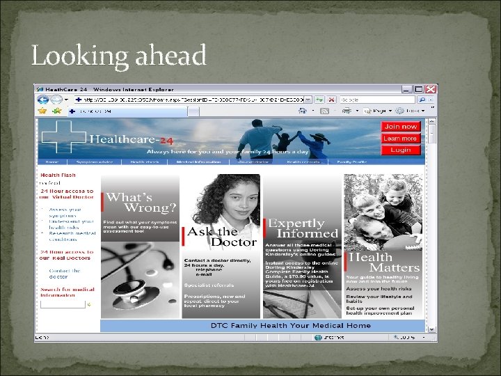The width and height of the screenshot is (501, 376).
Task: Open the Health records navigation tab
Action: [303, 162]
